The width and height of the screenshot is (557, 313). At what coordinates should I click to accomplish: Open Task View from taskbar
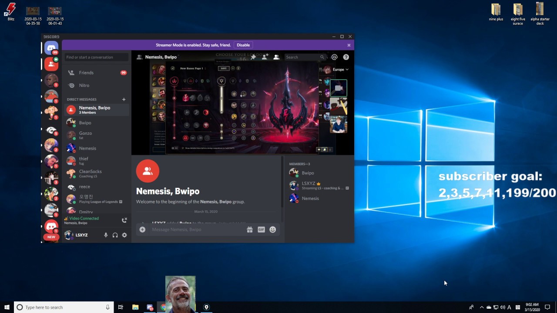(x=121, y=307)
